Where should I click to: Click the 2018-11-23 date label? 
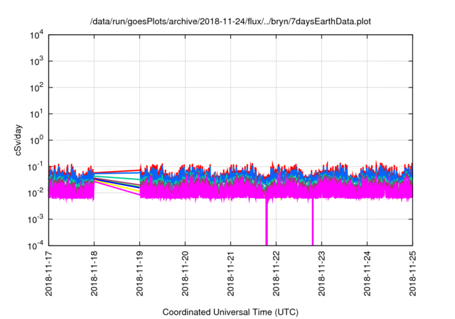321,273
